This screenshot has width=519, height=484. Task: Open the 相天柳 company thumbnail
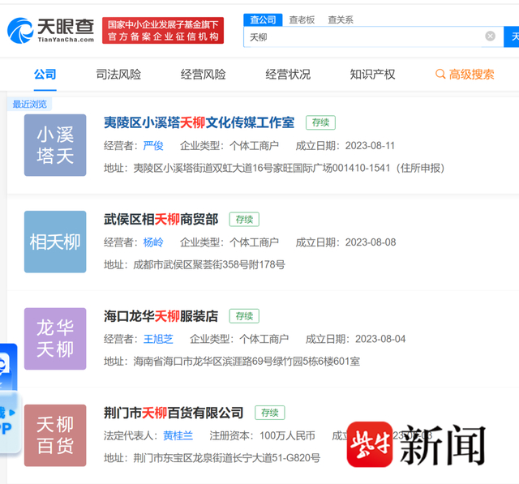pyautogui.click(x=55, y=242)
